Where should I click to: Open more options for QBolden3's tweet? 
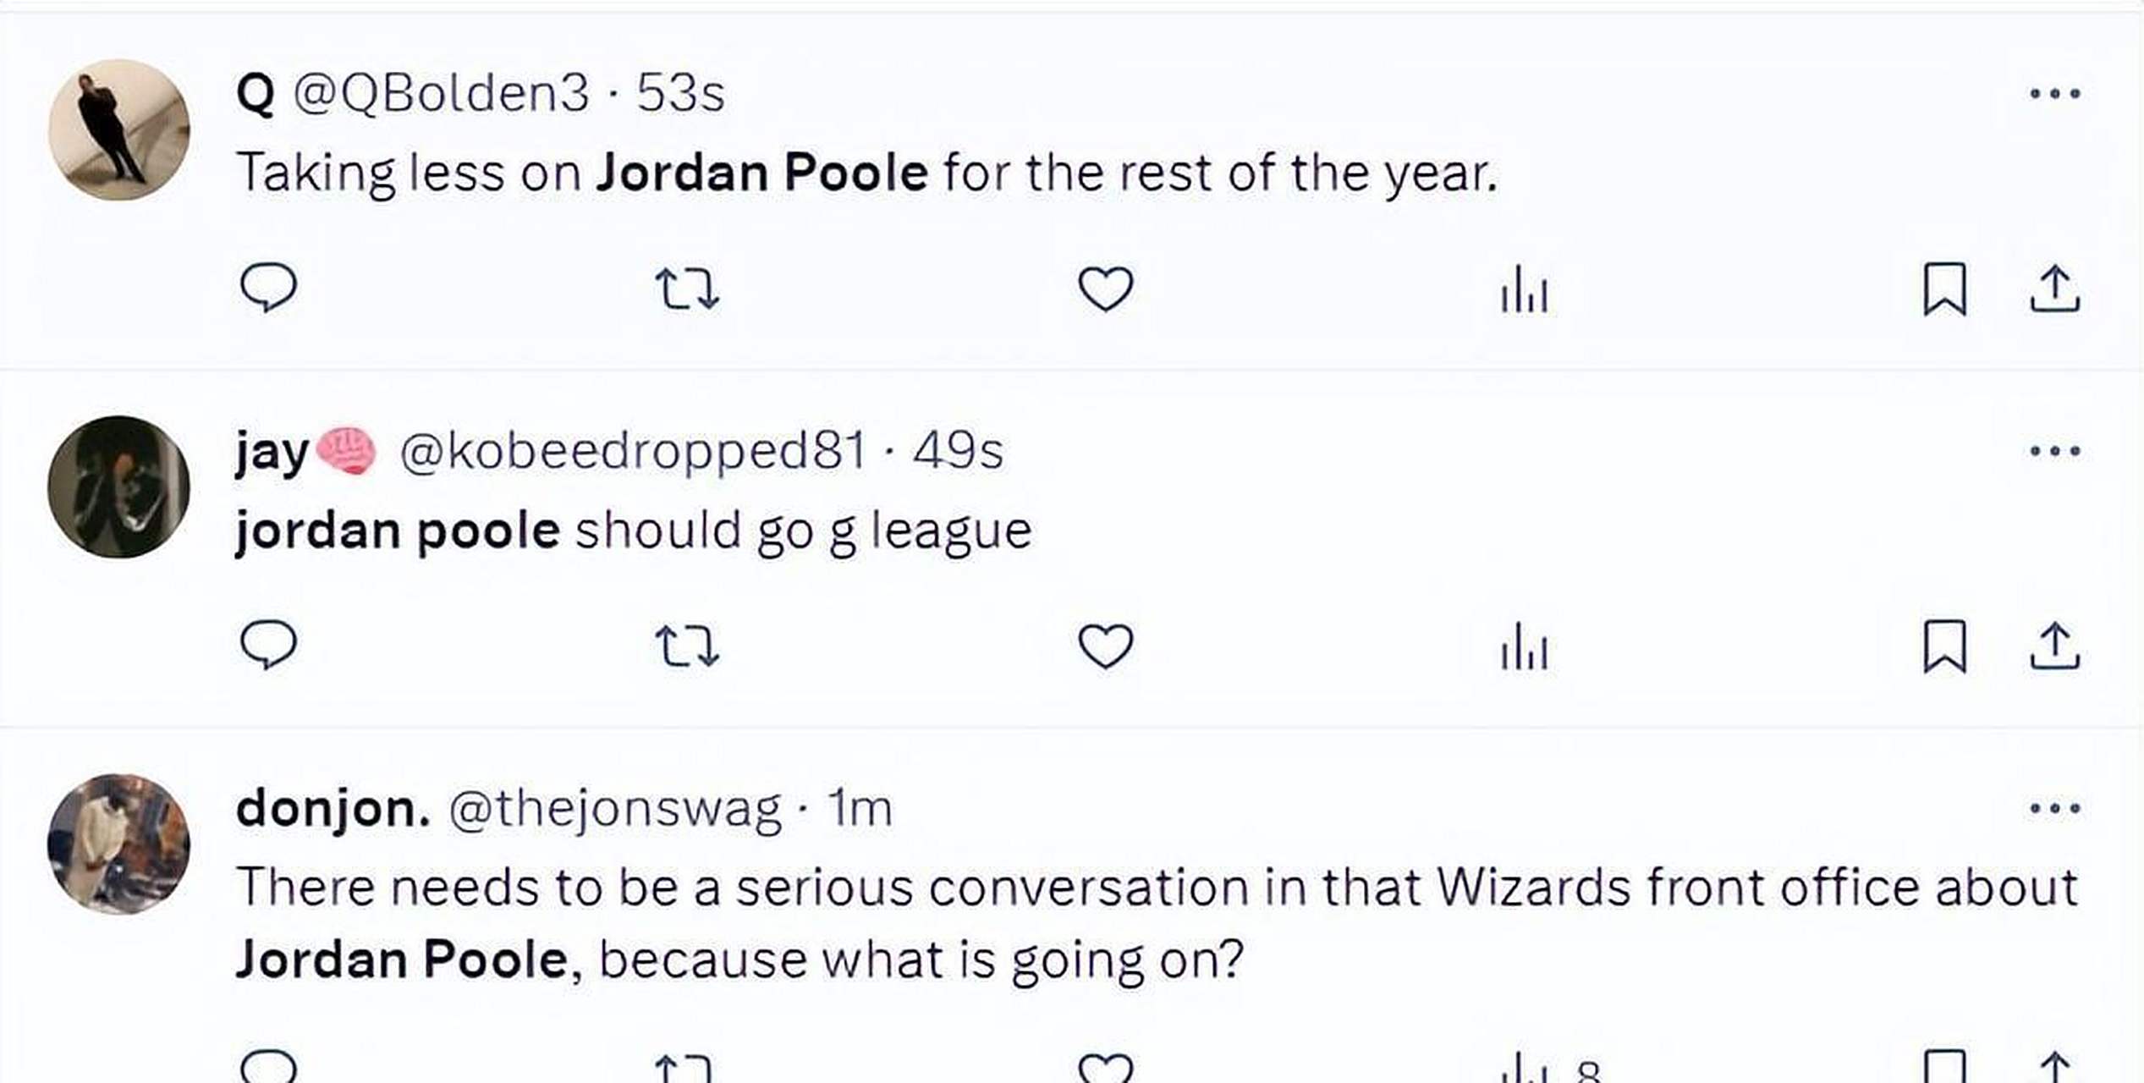click(2054, 93)
